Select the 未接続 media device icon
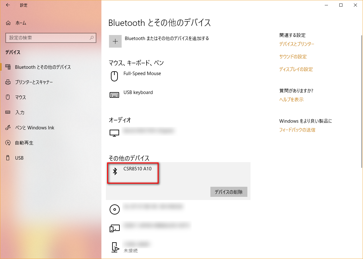This screenshot has height=259, width=363. pos(114,247)
